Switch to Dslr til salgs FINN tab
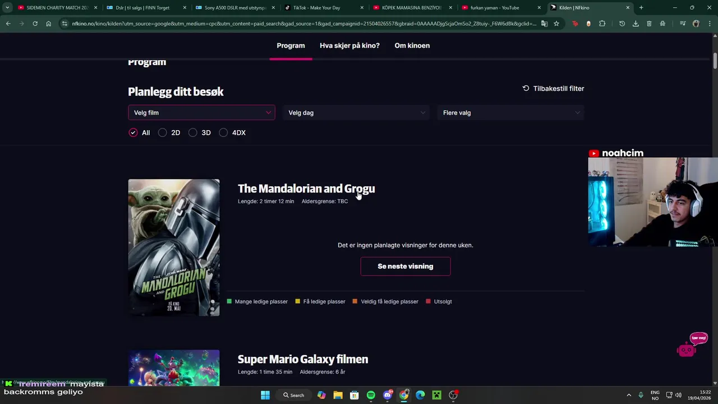This screenshot has width=718, height=404. [146, 8]
